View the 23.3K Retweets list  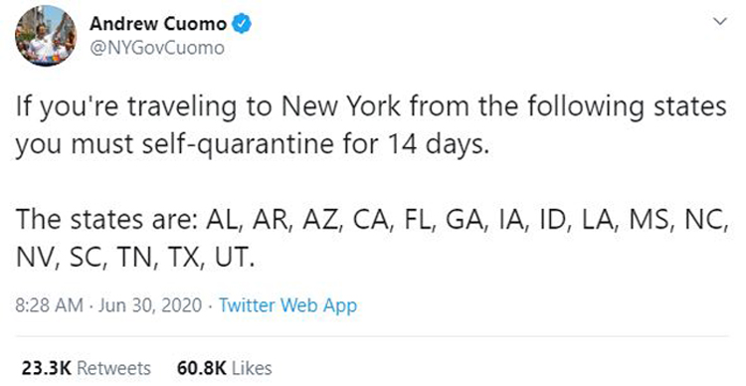coord(87,368)
